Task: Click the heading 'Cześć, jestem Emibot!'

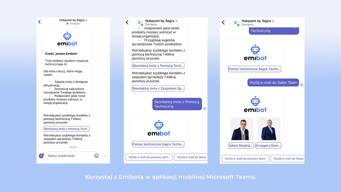Action: 61,53
